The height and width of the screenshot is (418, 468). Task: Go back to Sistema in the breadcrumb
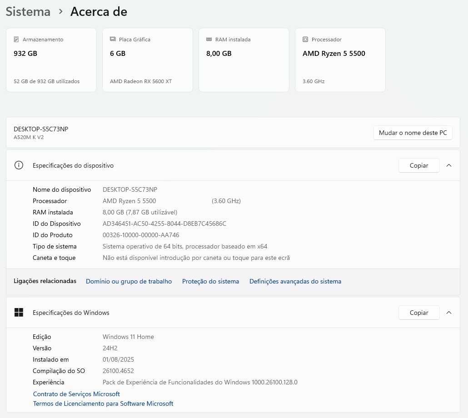[28, 12]
